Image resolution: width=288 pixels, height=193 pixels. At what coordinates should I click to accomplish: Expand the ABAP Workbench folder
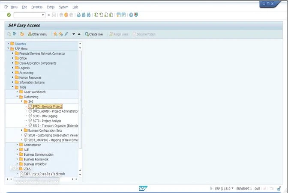click(x=17, y=92)
